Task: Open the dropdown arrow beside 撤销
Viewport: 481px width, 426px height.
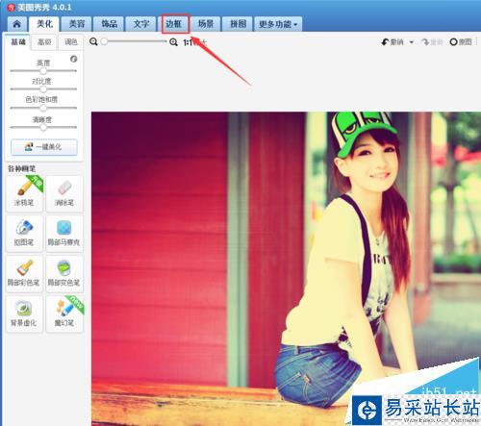Action: coord(412,42)
